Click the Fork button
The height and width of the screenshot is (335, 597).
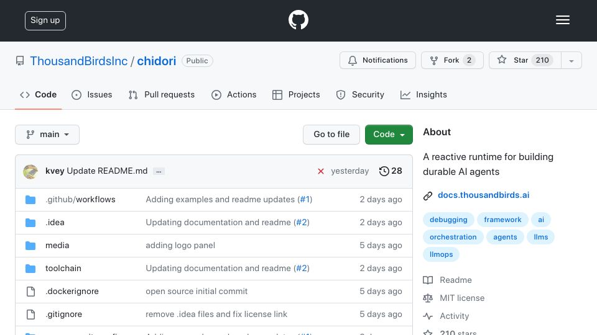tap(452, 60)
